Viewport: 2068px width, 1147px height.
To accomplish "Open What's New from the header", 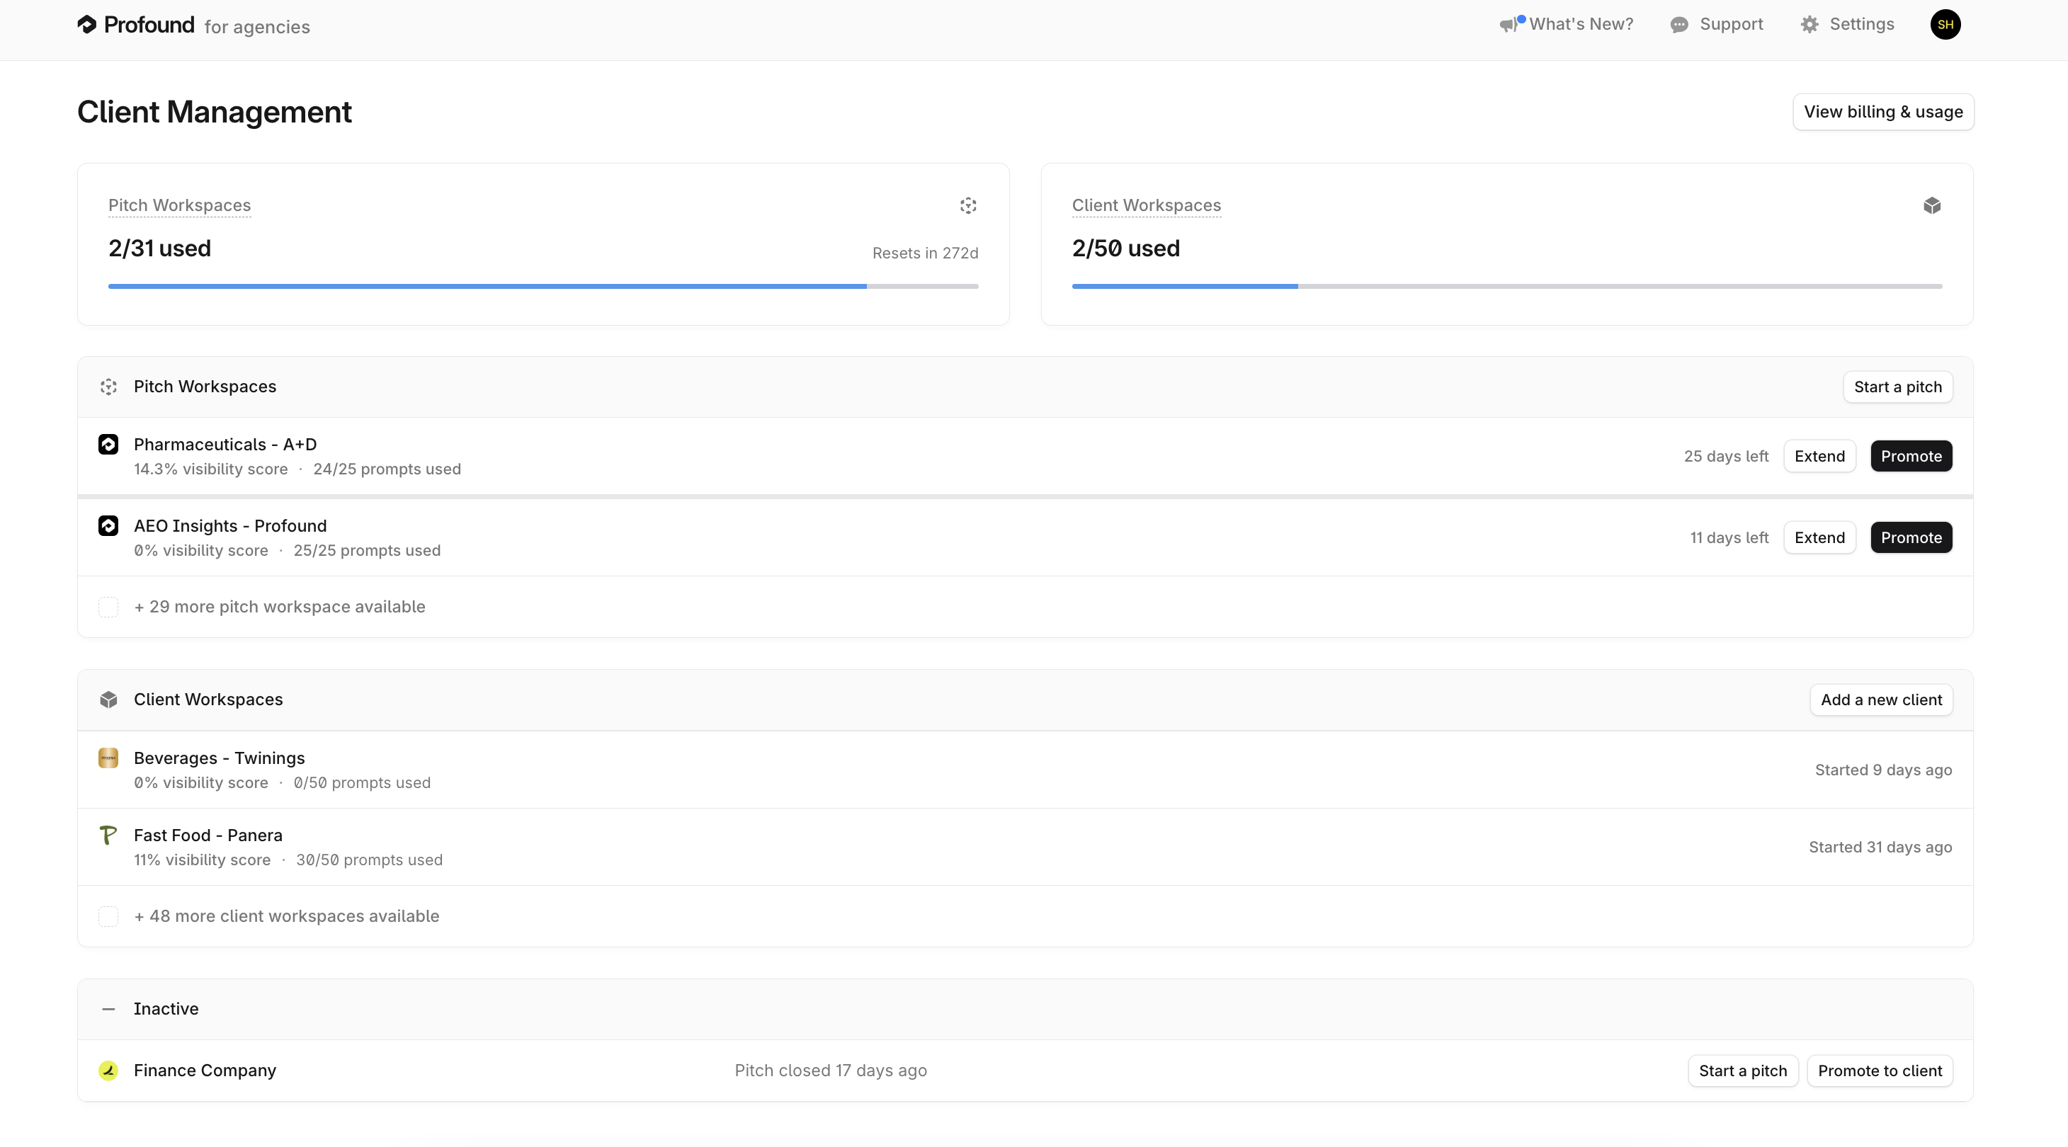I will tap(1567, 24).
